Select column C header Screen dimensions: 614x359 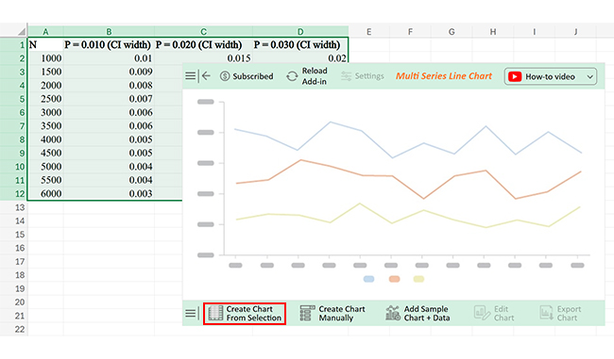(x=204, y=32)
